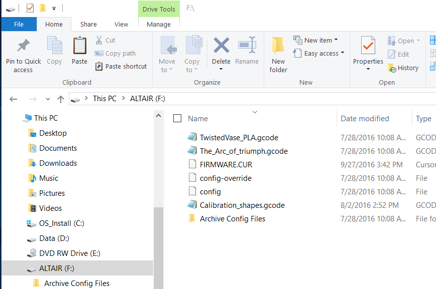The image size is (436, 289).
Task: Click the Pin to Quick access icon
Action: 23,46
